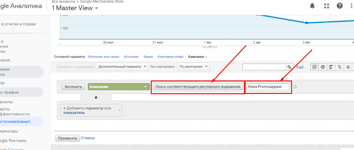The image size is (354, 150).
Task: Click the chart data point at 3 авг.
Action: (x=307, y=23)
